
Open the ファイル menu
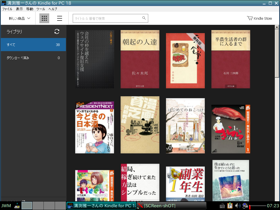[7, 9]
